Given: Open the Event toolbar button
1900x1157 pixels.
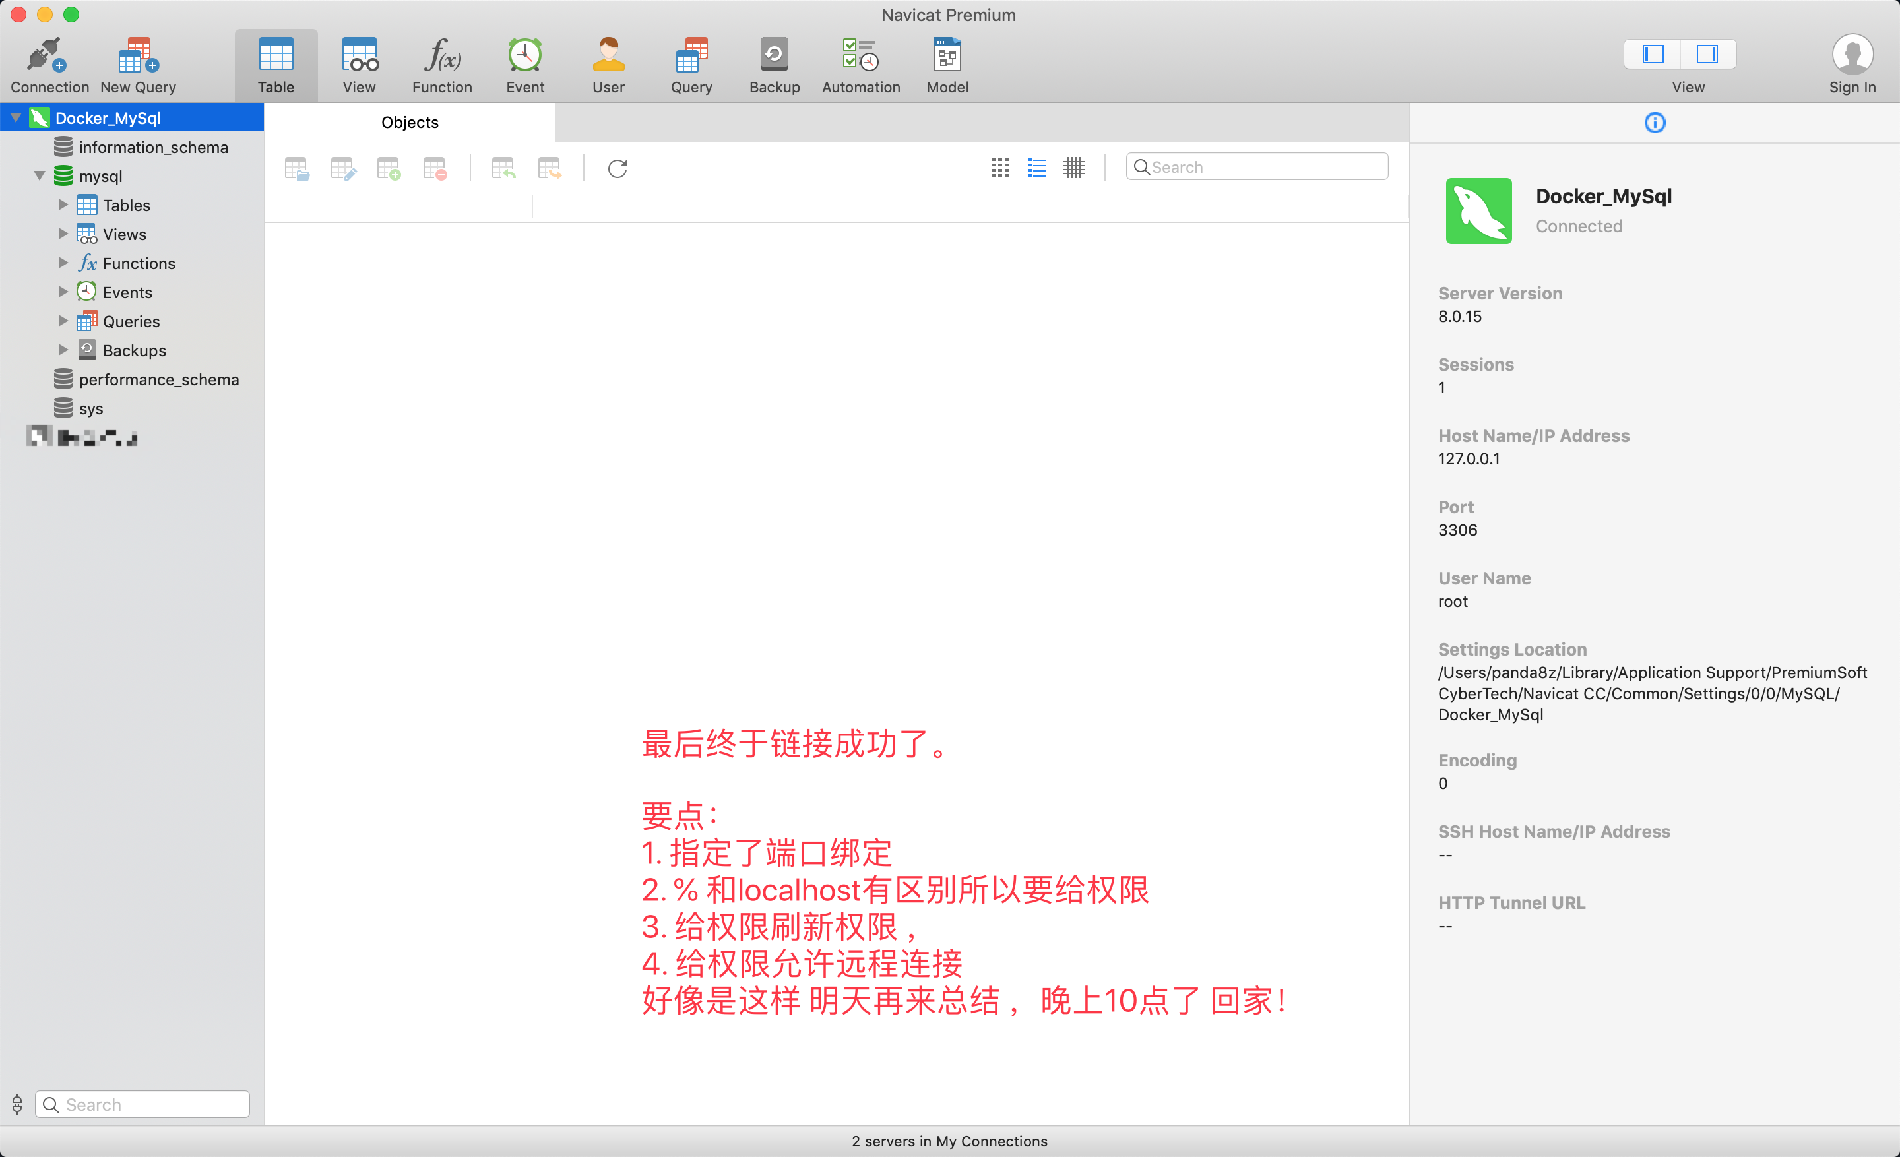Looking at the screenshot, I should (x=525, y=65).
